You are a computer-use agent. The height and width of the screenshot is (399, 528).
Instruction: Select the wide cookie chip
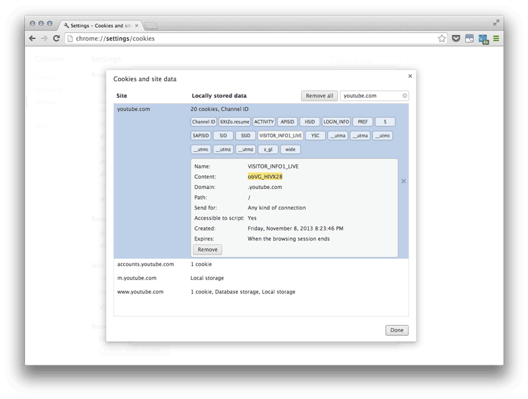290,149
